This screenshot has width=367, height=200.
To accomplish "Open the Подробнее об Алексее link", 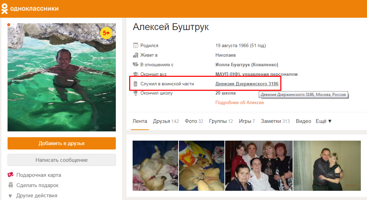I will [x=240, y=103].
